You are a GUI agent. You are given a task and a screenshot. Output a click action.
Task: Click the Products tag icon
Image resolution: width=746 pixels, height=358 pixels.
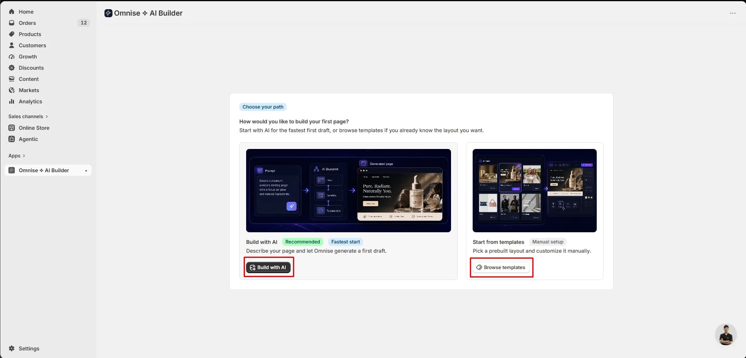click(12, 34)
